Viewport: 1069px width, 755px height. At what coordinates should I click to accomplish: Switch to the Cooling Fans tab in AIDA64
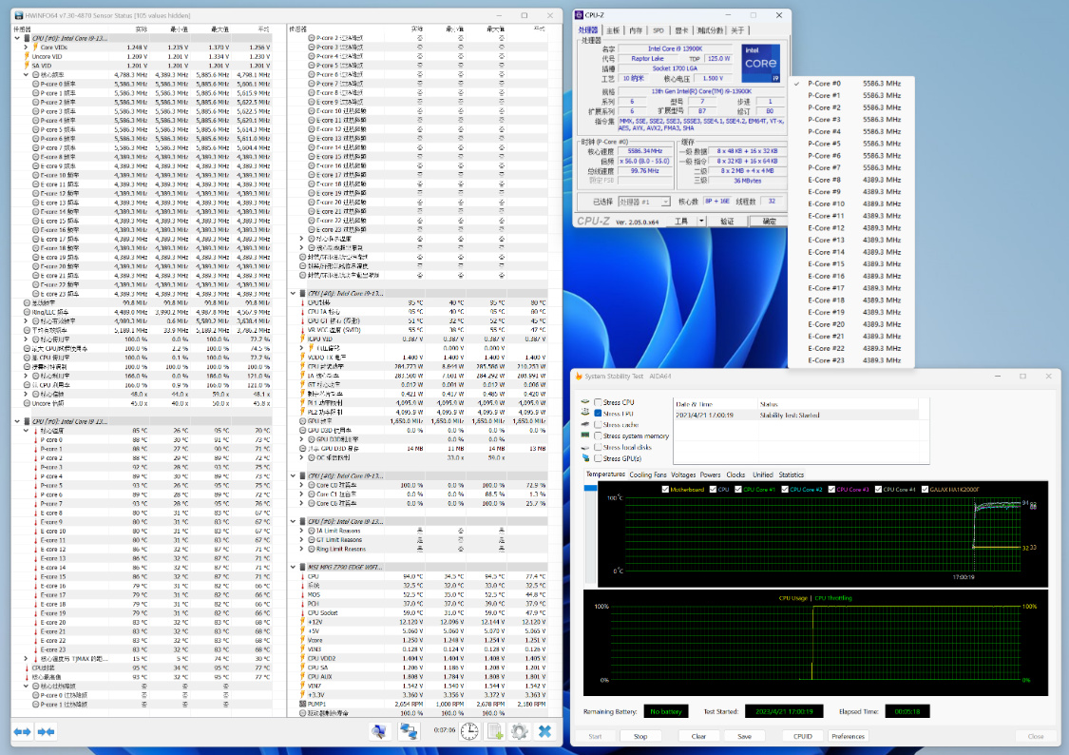click(648, 474)
